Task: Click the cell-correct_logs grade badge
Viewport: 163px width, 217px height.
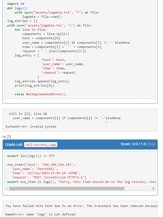Action: [40, 145]
